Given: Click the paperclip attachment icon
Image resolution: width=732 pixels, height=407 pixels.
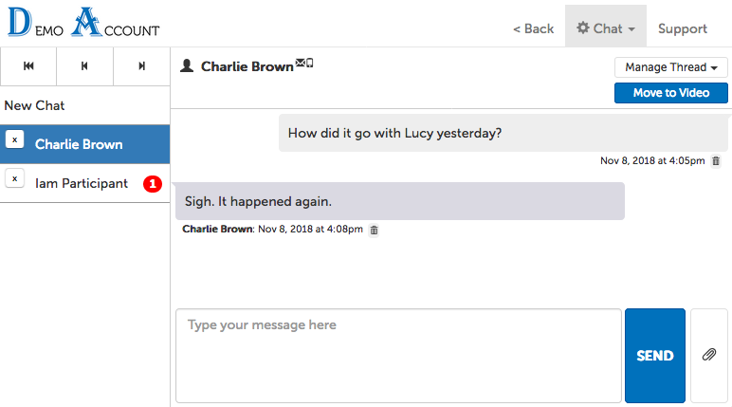Looking at the screenshot, I should coord(708,355).
